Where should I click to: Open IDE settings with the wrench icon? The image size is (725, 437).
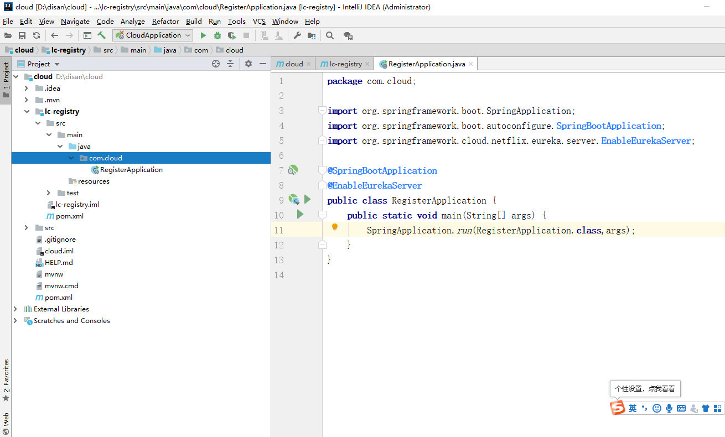pyautogui.click(x=297, y=35)
